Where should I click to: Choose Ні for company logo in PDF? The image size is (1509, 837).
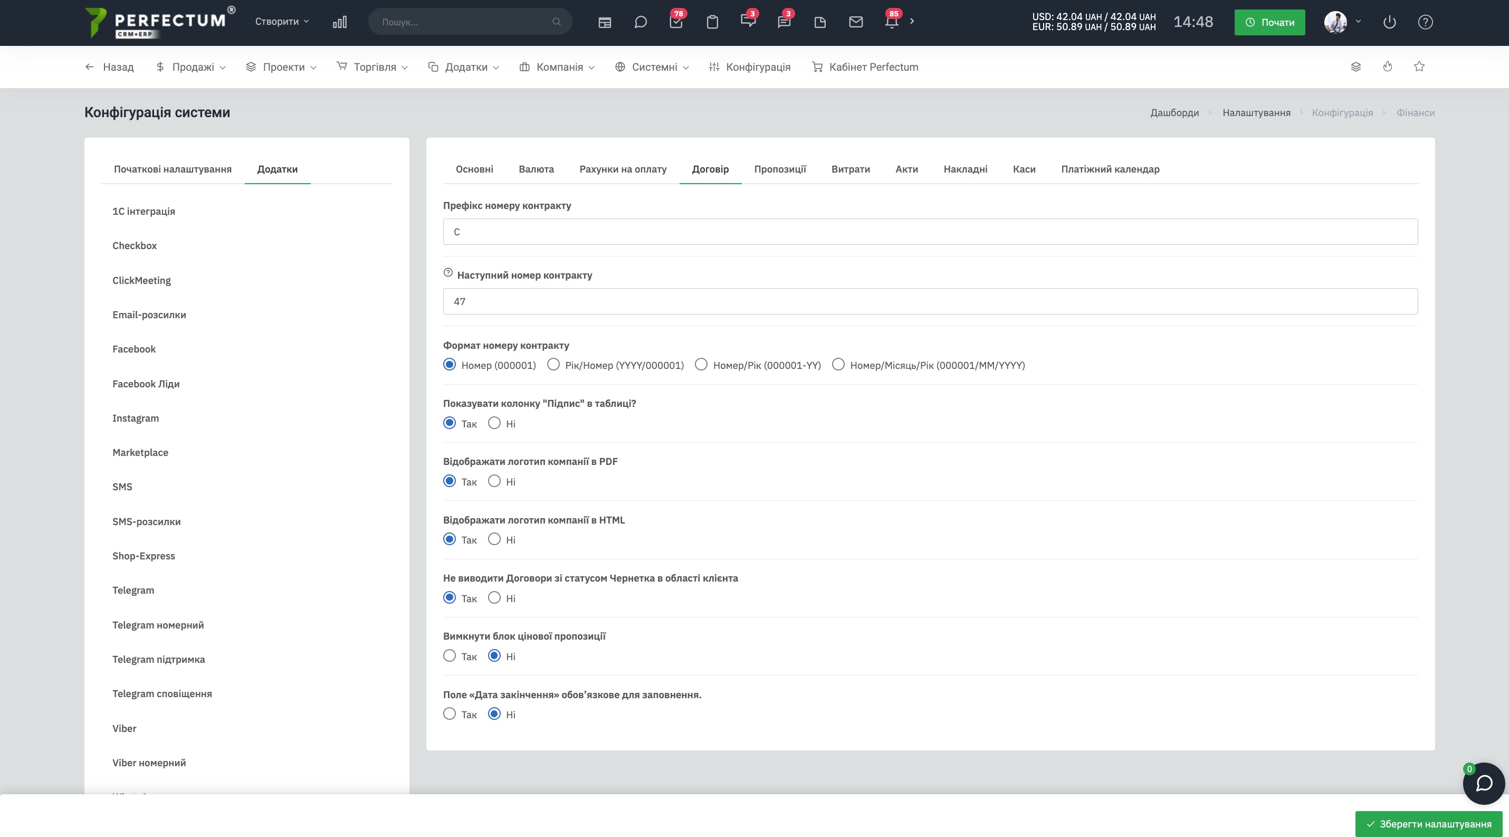coord(494,481)
